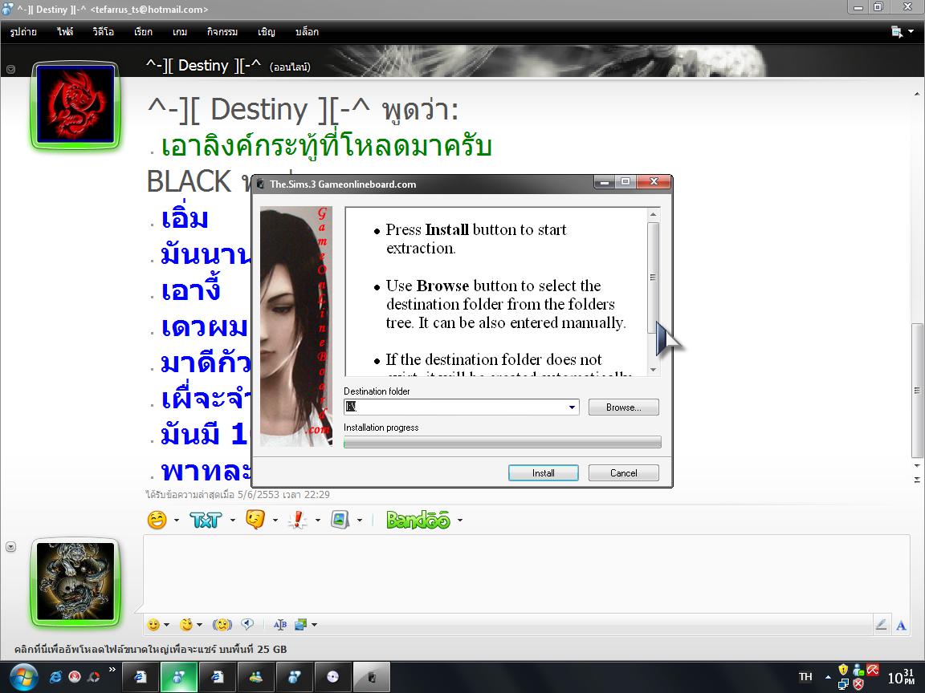Open the ไฟล์ menu
Viewport: 925px width, 693px height.
(x=65, y=32)
